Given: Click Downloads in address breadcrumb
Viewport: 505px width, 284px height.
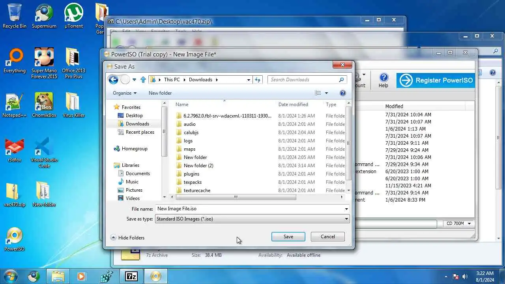Looking at the screenshot, I should (x=200, y=80).
